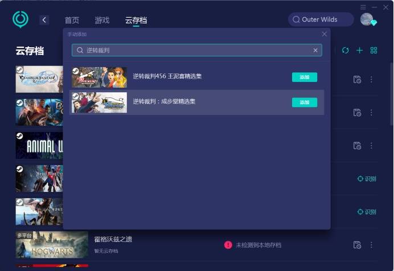Select the 逆转裁判456 王泥喜精选集 title text
The width and height of the screenshot is (394, 271).
click(167, 76)
